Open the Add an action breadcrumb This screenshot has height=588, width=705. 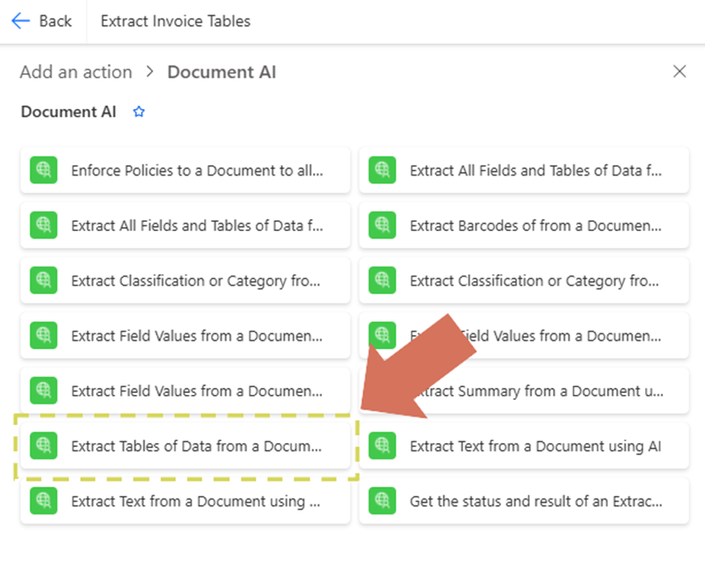click(x=75, y=72)
